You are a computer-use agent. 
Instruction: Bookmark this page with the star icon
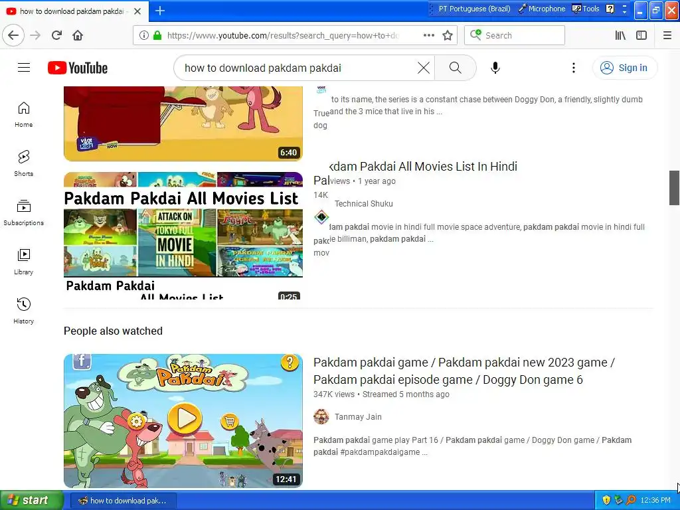448,35
